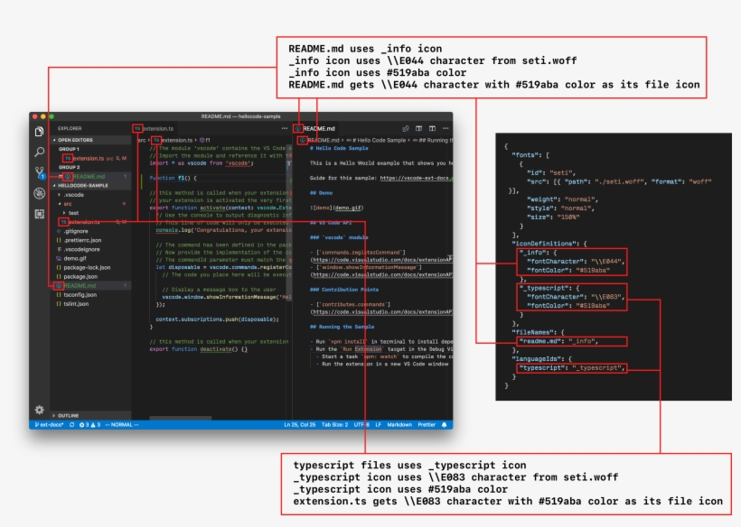
Task: Open the Explorer view in activity bar
Action: [39, 132]
